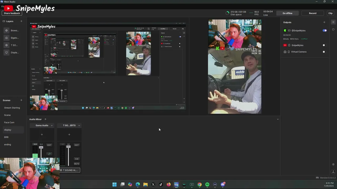The image size is (337, 189).
Task: Click the Clip button
Action: (x=330, y=13)
